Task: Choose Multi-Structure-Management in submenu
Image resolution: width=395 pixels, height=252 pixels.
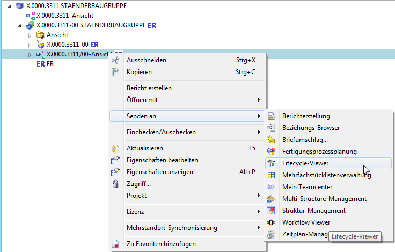Action: click(x=324, y=199)
